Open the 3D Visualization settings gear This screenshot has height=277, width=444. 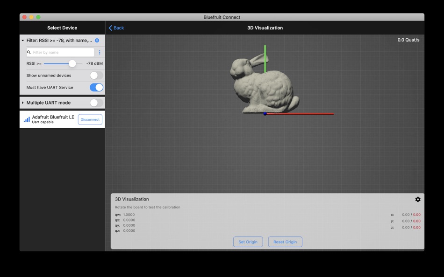pos(418,199)
